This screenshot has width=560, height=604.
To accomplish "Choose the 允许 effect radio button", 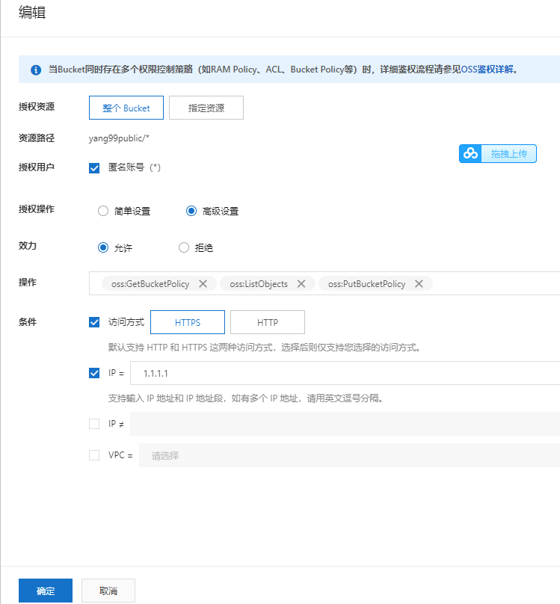I will (x=103, y=247).
